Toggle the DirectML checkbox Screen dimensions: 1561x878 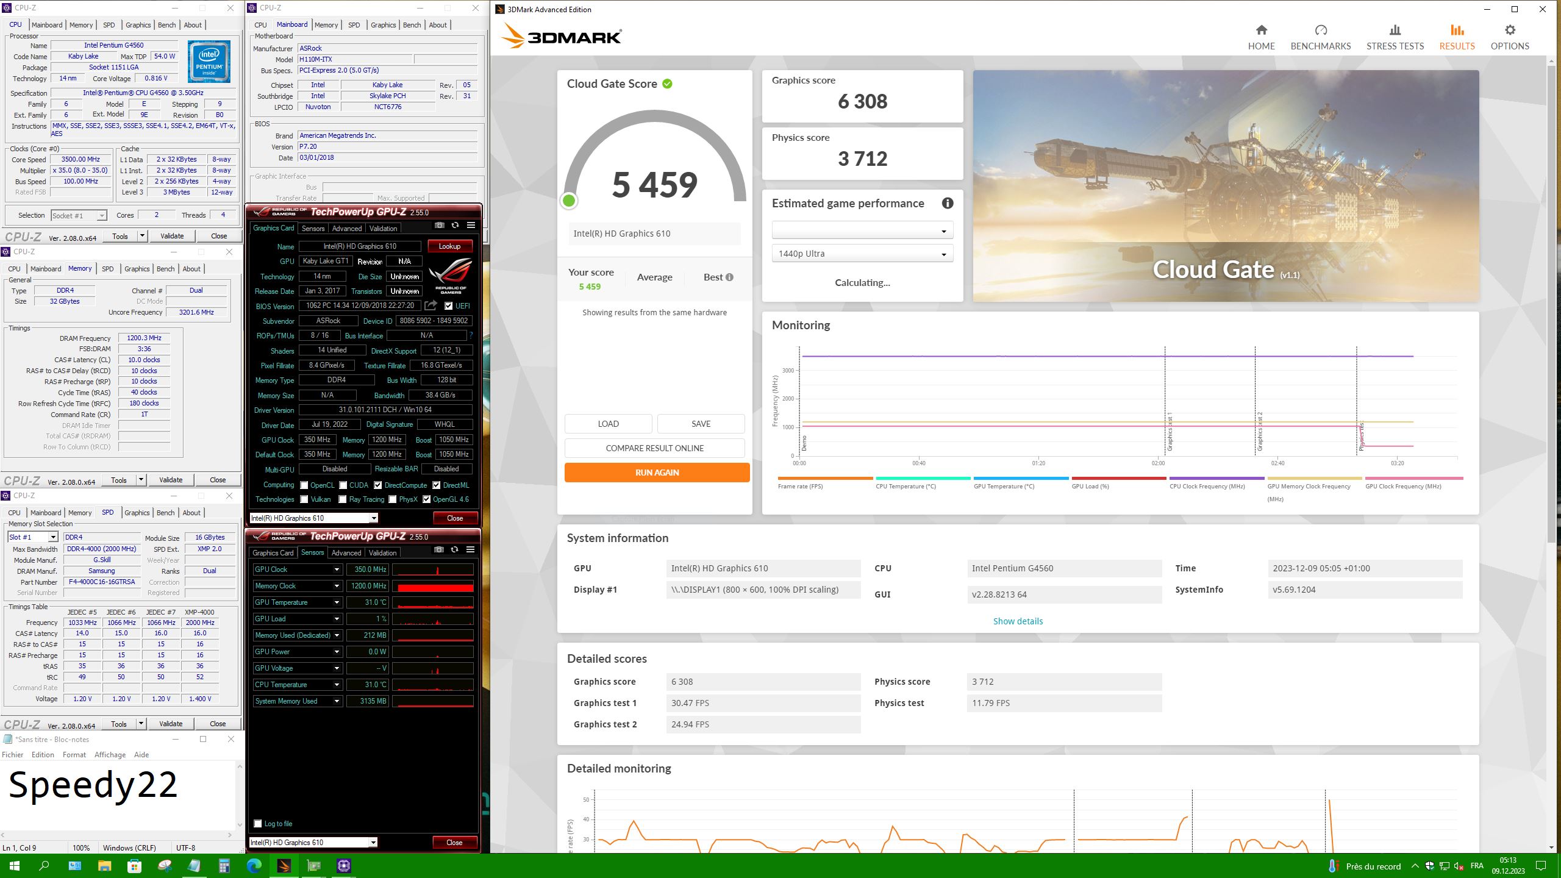[x=437, y=485]
